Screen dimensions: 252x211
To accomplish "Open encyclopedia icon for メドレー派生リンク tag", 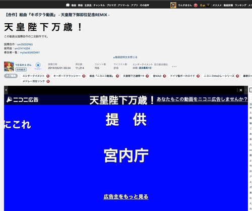I will pyautogui.click(x=48, y=81).
